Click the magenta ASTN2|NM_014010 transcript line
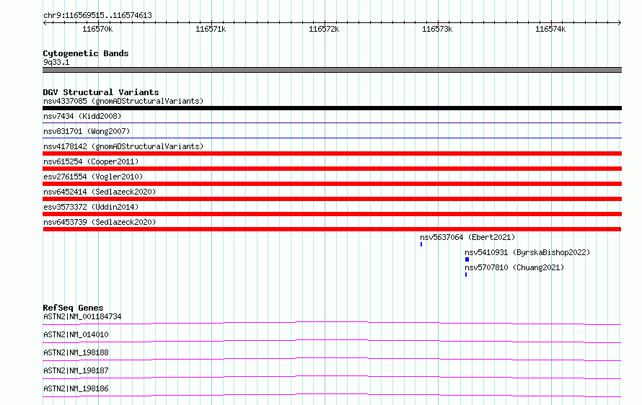The image size is (642, 405). click(x=332, y=341)
